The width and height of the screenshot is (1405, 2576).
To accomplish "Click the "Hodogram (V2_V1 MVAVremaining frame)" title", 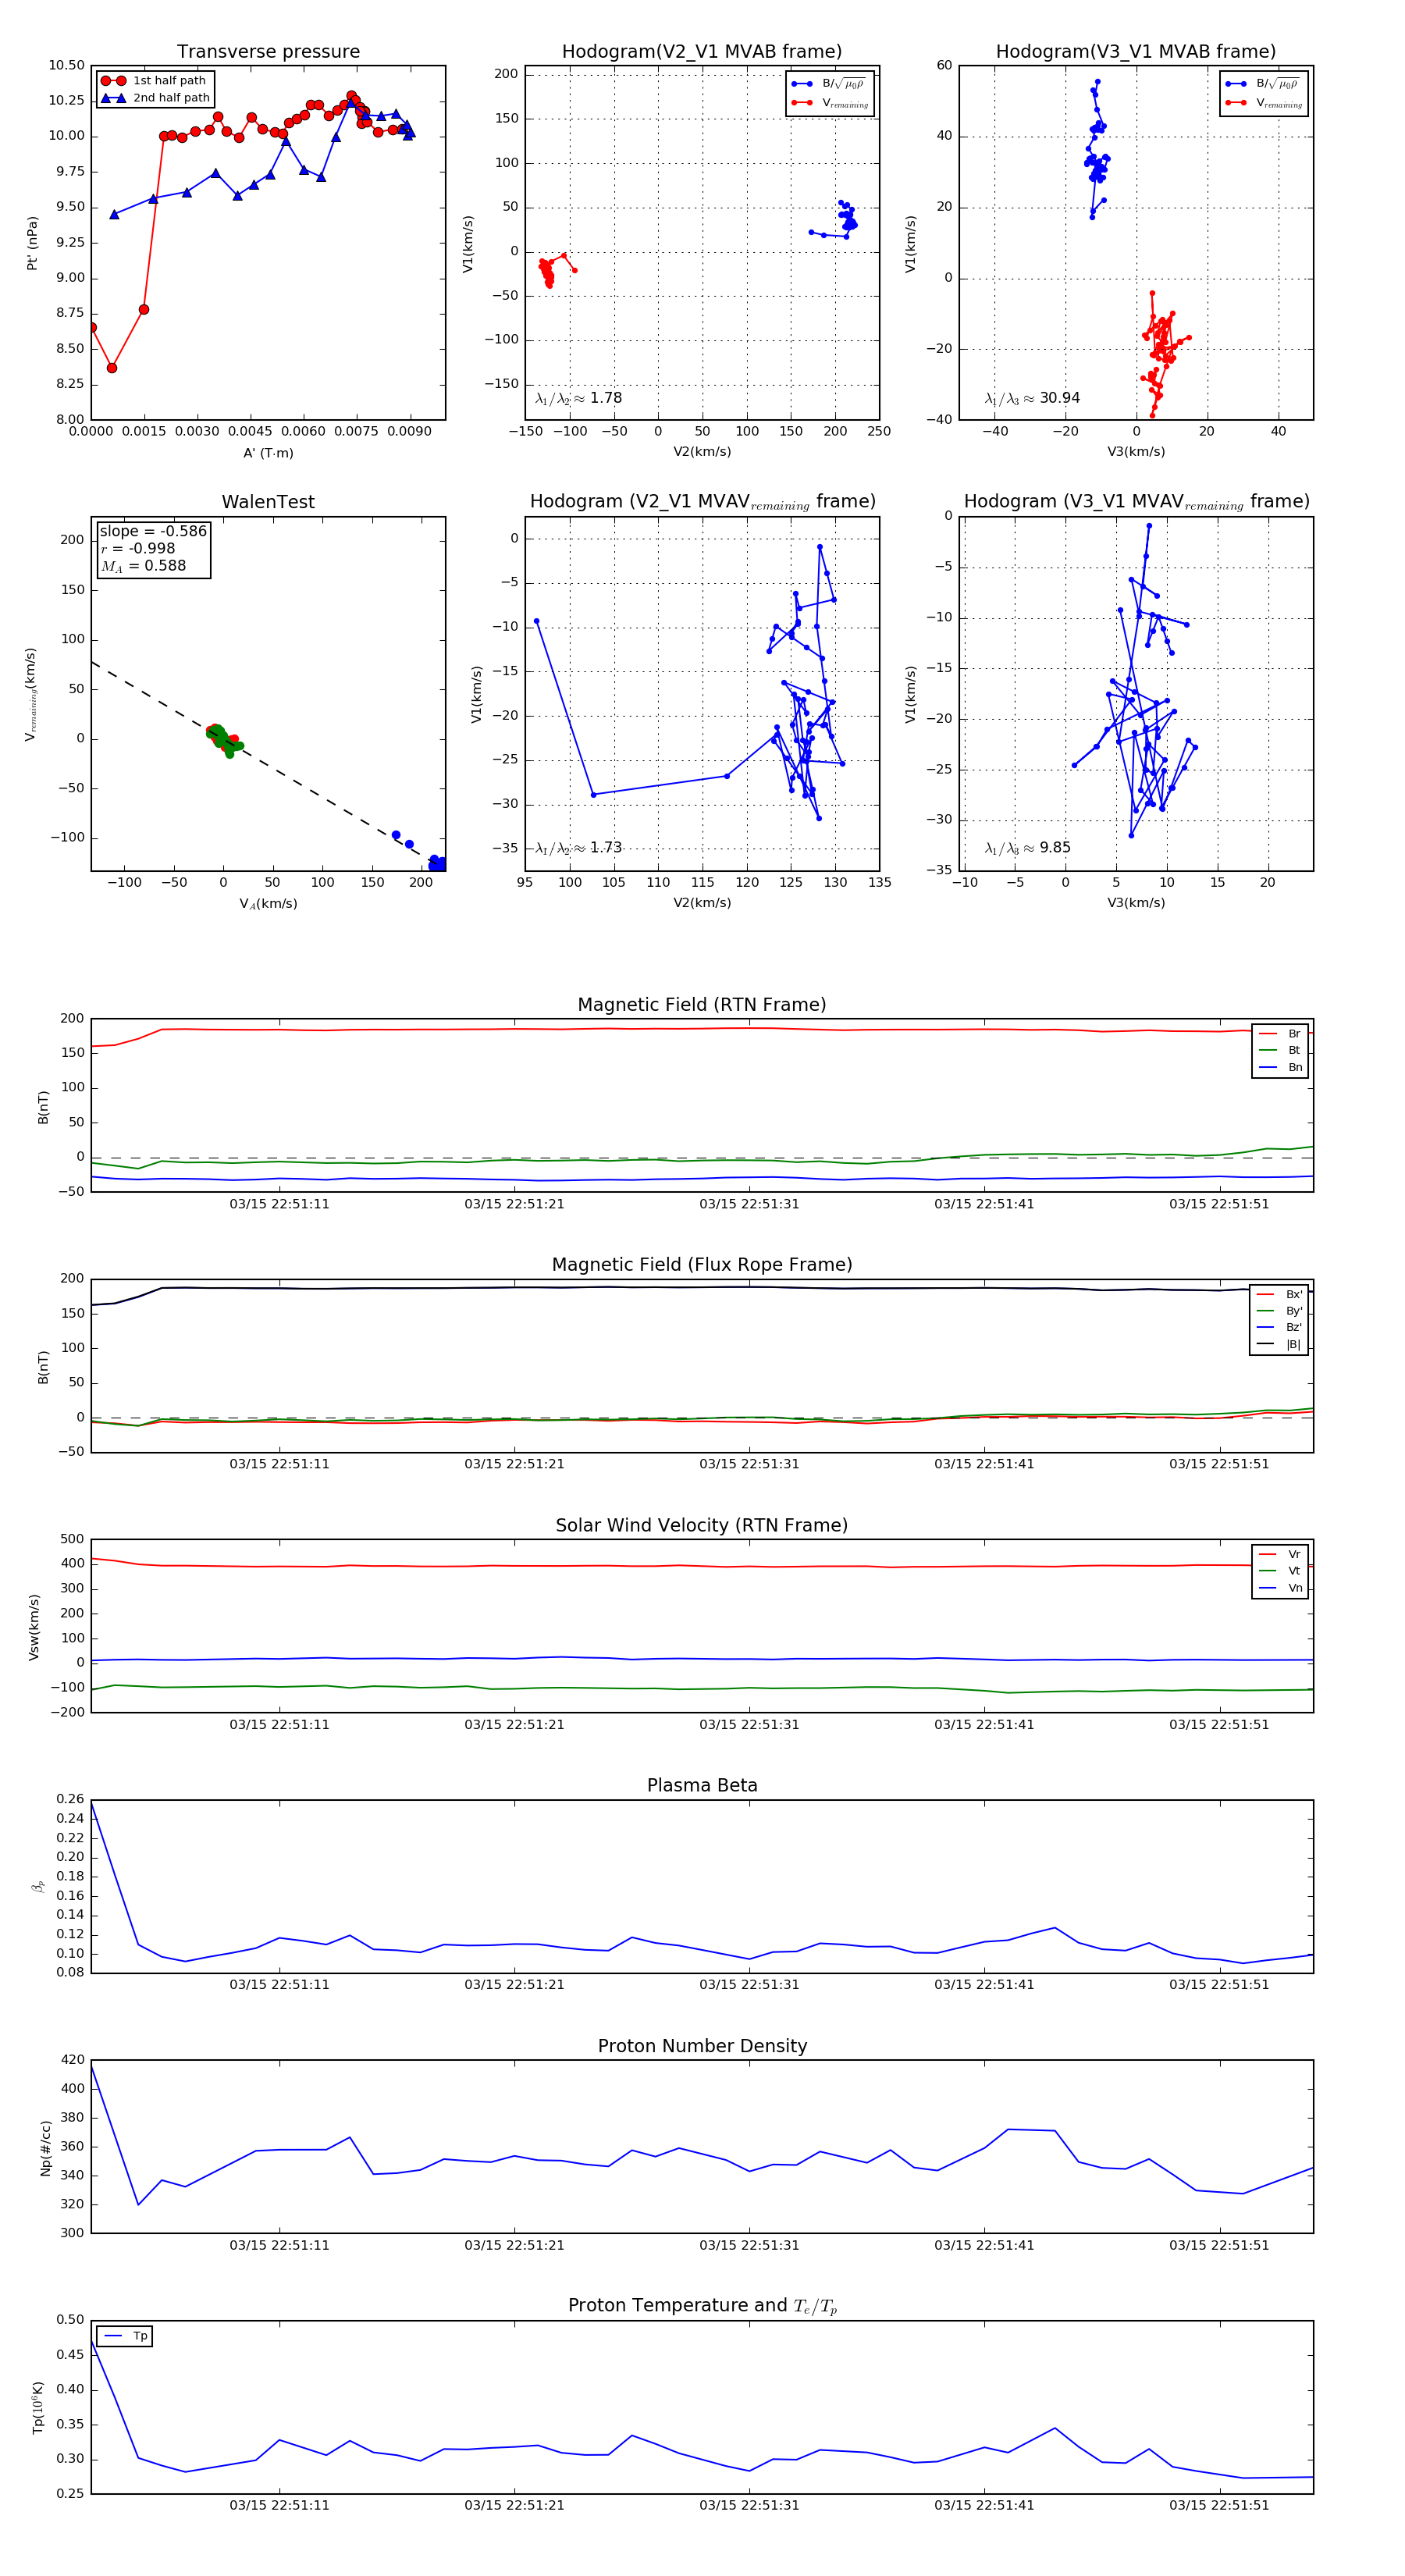I will pyautogui.click(x=702, y=502).
